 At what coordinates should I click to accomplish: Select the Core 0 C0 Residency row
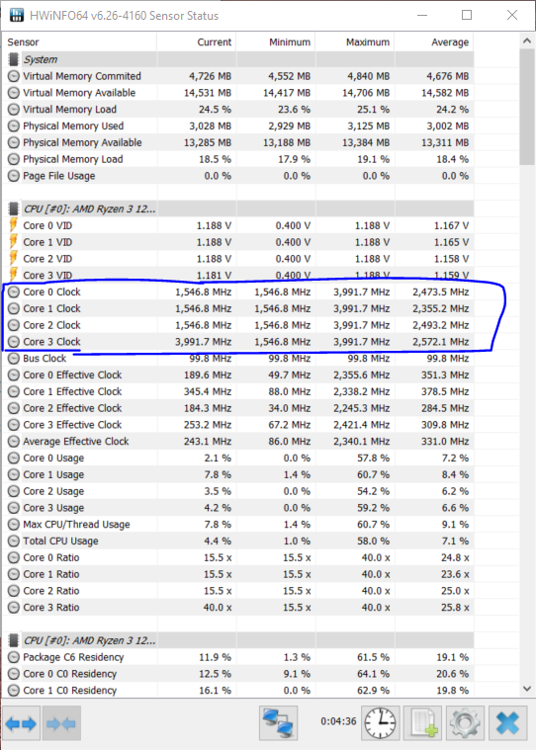(x=238, y=674)
